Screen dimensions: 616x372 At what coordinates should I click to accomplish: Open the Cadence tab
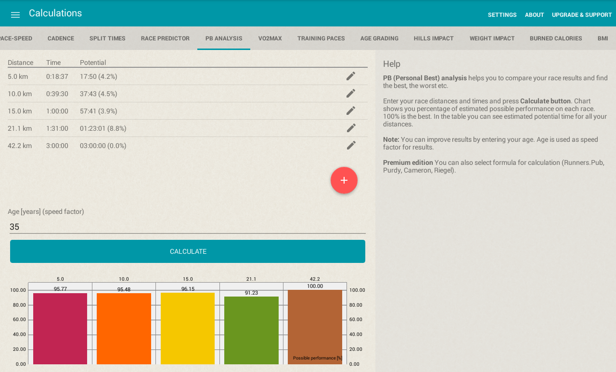61,38
